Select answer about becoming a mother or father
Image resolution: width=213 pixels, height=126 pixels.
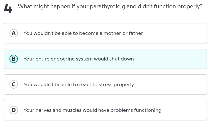click(83, 33)
